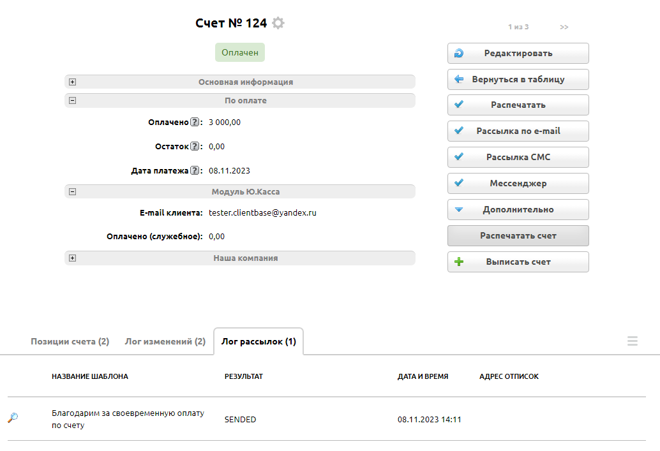
Task: Expand the Основная информация section
Action: tap(73, 82)
